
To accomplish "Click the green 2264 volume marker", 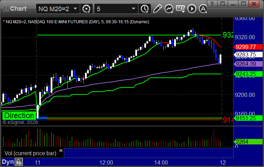I will [x=248, y=142].
